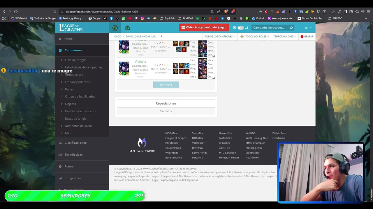373x209 pixels.
Task: Open 'Estadísticas de campeones' submenu item
Action: pos(84,67)
